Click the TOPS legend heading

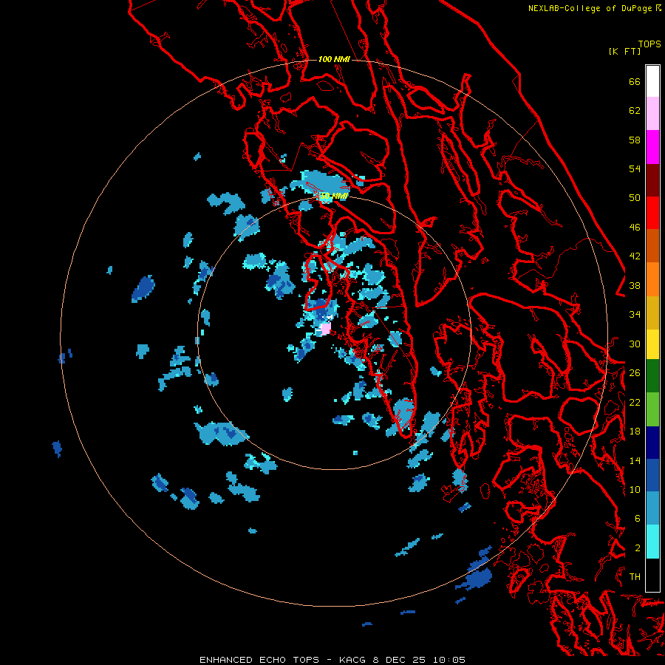point(649,44)
